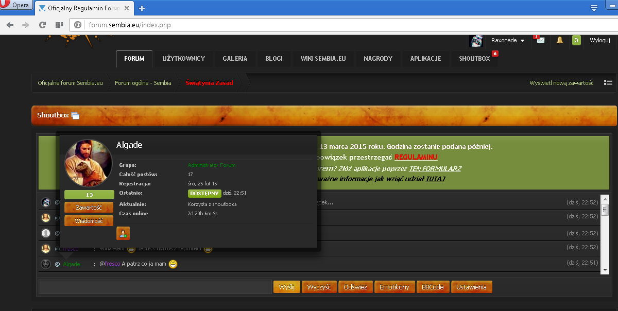Switch to the FORUM tab
This screenshot has width=618, height=311.
coord(134,59)
